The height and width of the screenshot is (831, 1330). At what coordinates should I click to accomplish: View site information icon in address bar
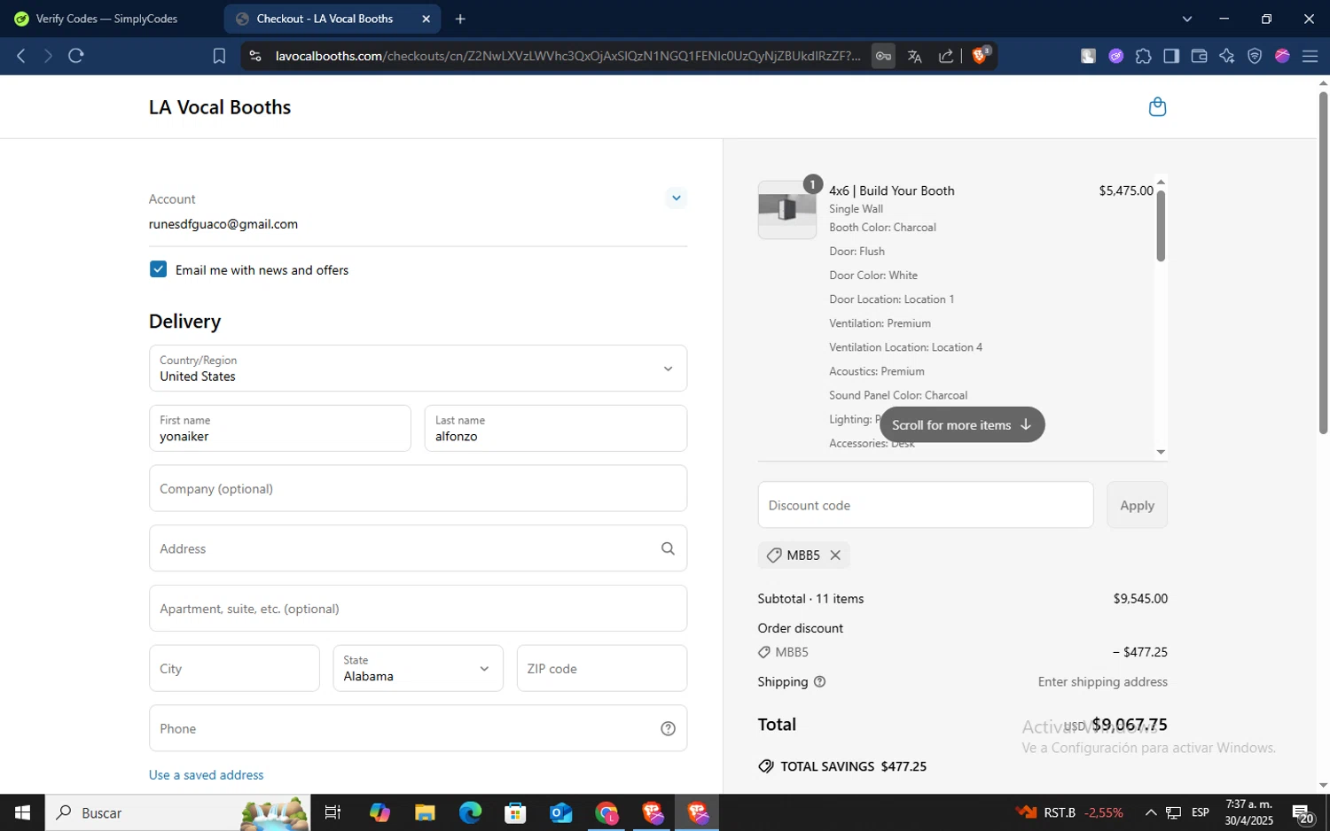(255, 56)
